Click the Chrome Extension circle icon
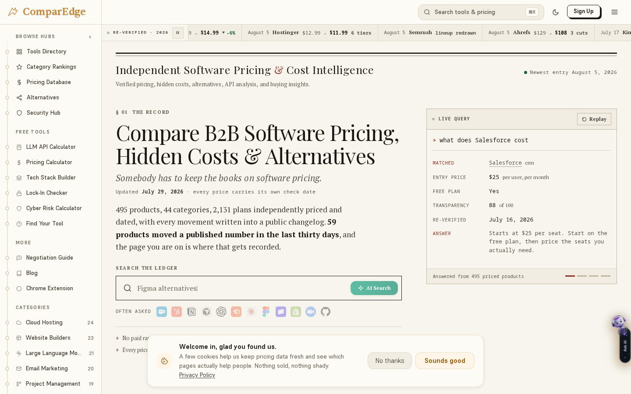This screenshot has width=631, height=394. click(19, 288)
